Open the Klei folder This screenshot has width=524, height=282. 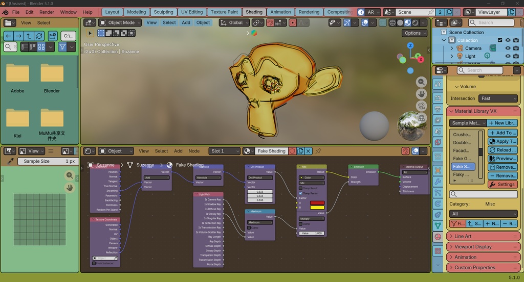pyautogui.click(x=17, y=123)
